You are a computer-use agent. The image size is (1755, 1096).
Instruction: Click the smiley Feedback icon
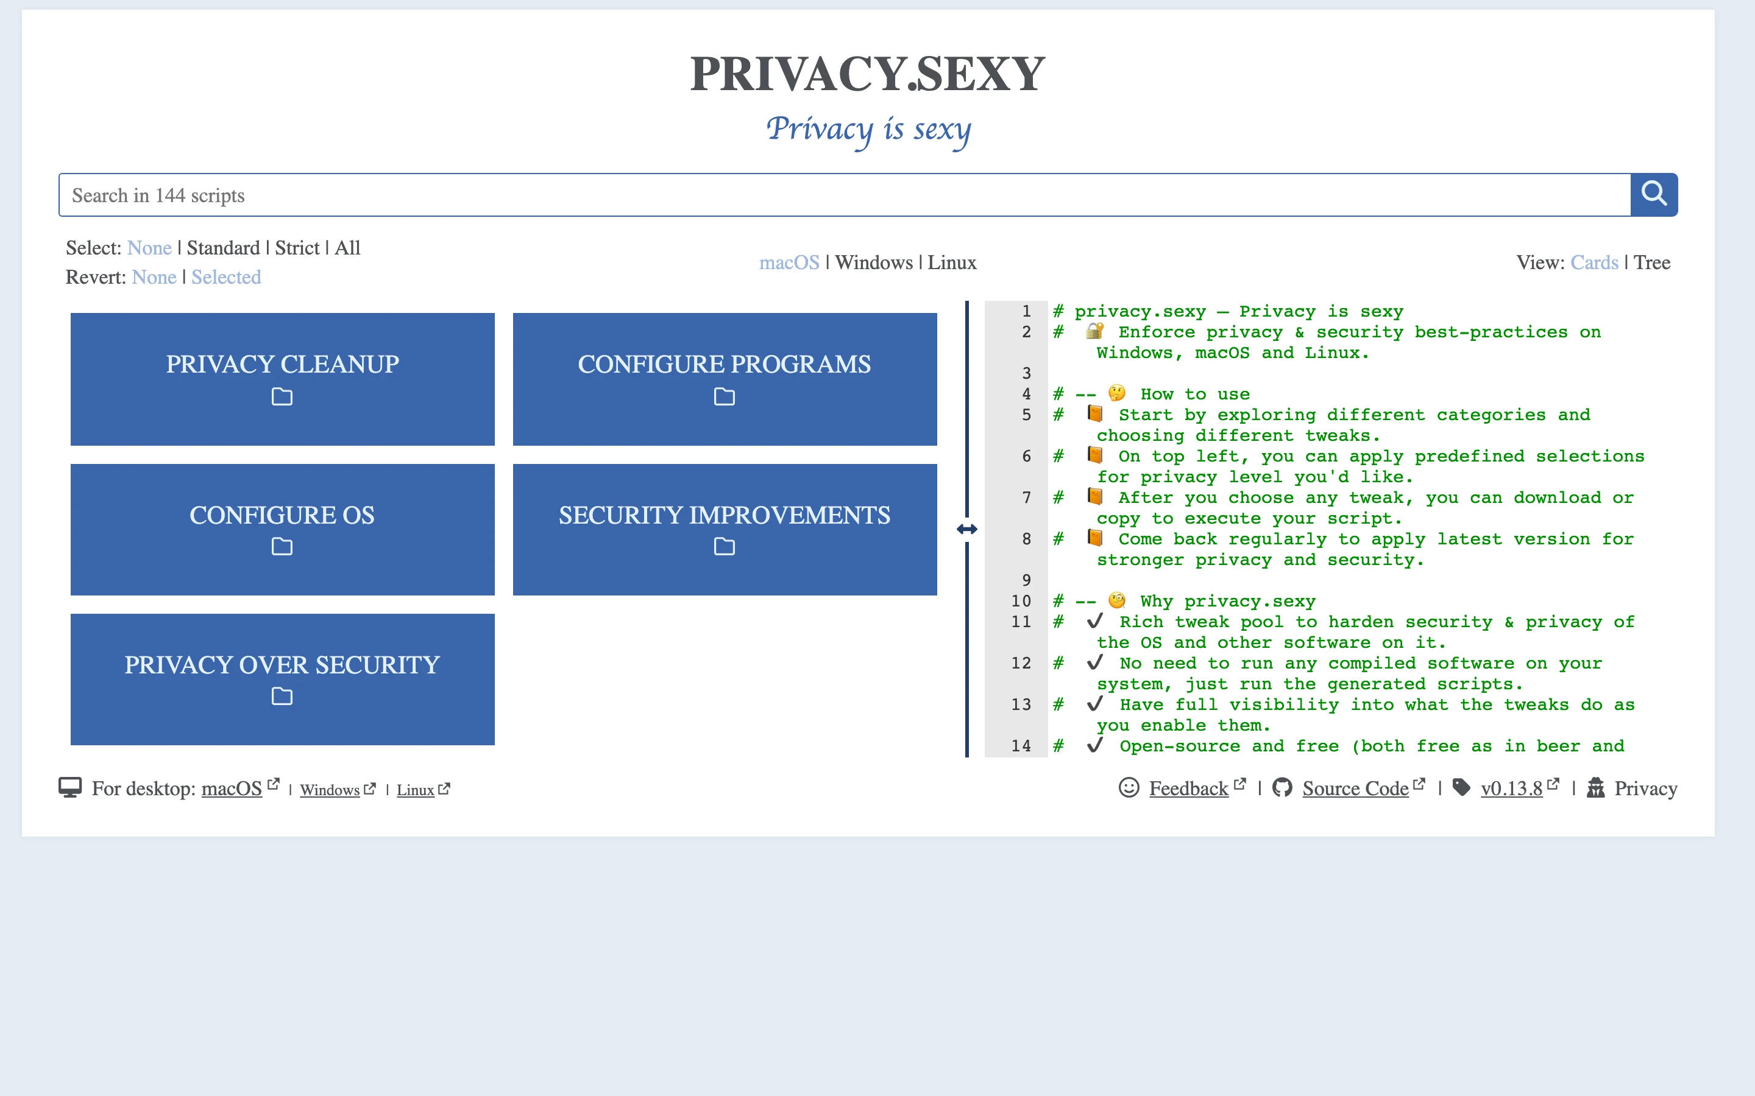pos(1129,787)
